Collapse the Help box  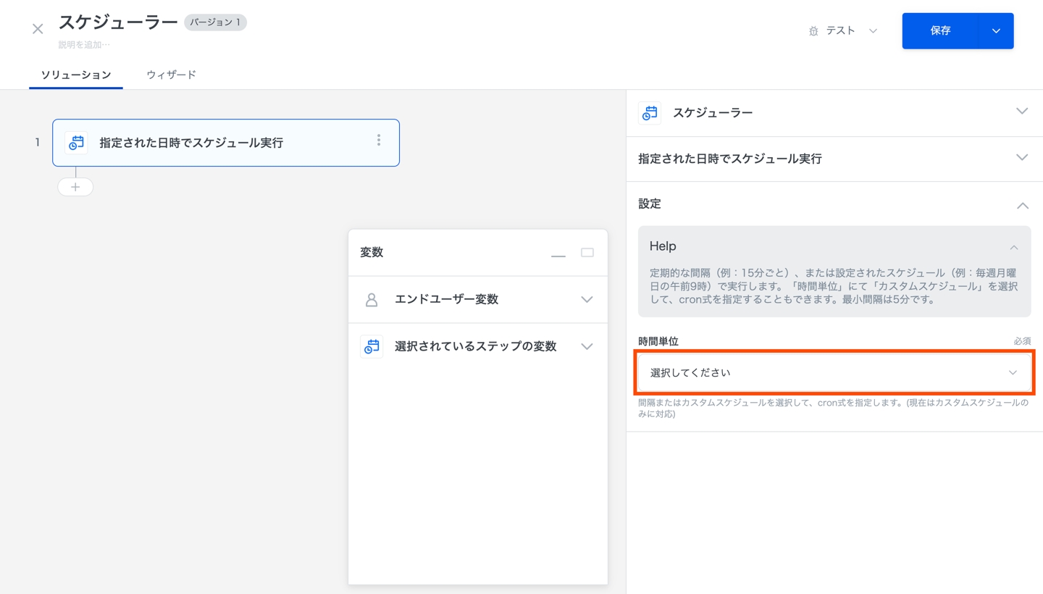pyautogui.click(x=1014, y=248)
